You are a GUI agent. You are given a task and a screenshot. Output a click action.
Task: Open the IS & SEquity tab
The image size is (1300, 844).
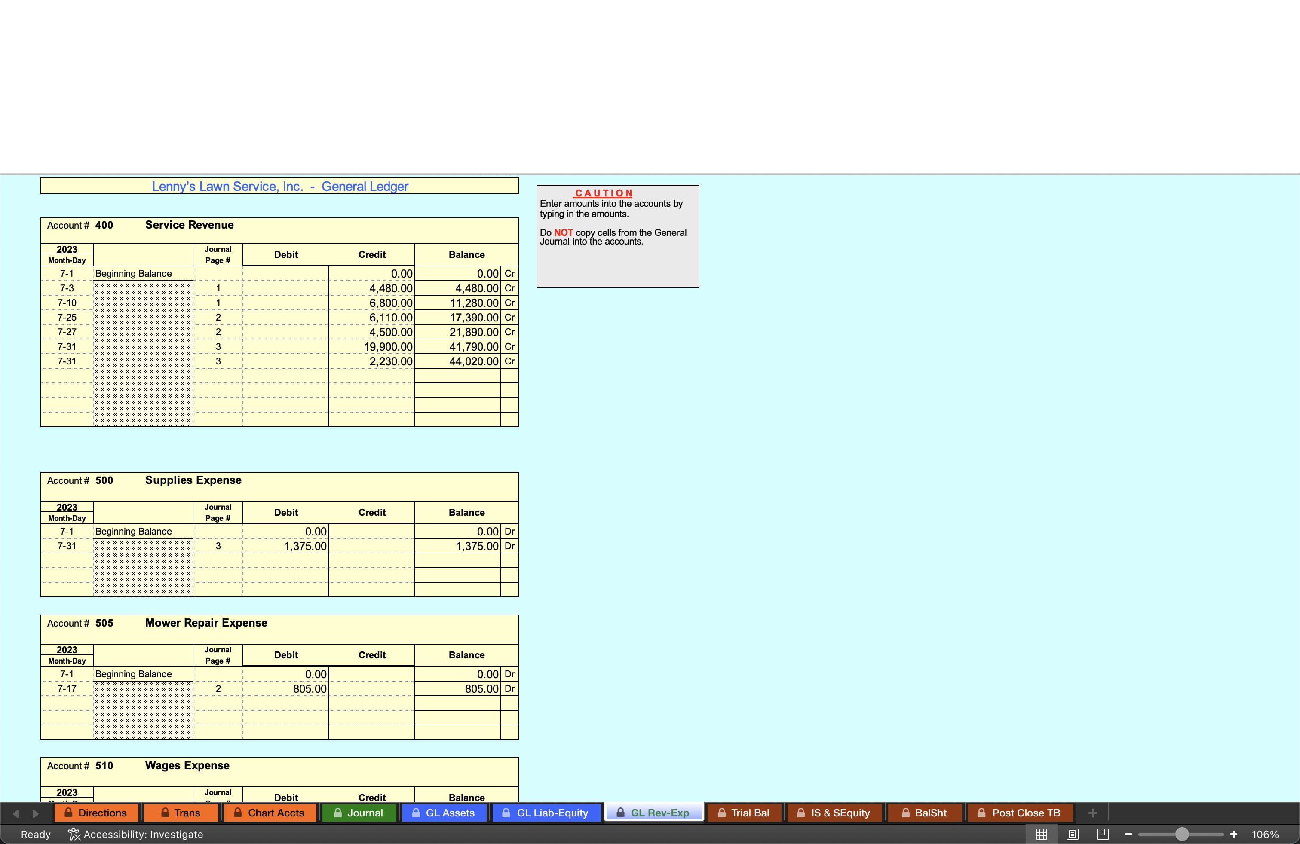(x=834, y=813)
